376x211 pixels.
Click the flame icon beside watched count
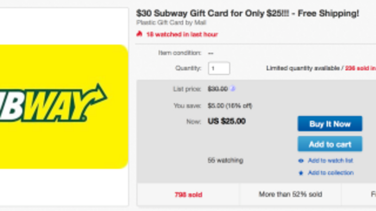(x=139, y=34)
